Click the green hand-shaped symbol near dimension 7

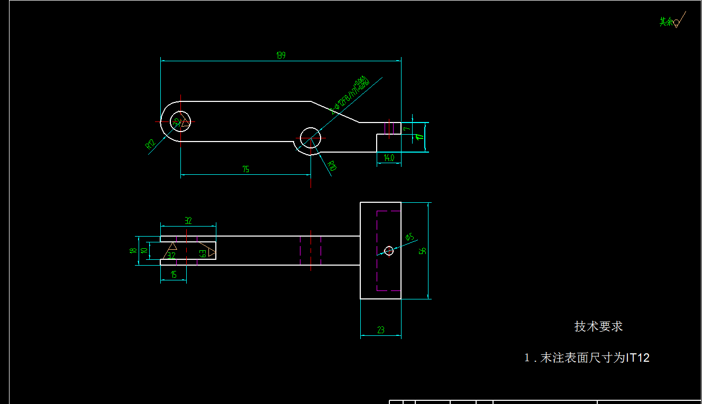pos(420,137)
